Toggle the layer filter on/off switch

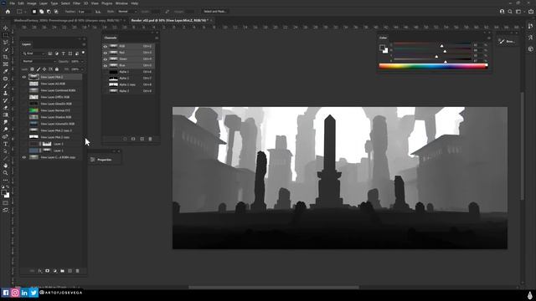(83, 53)
